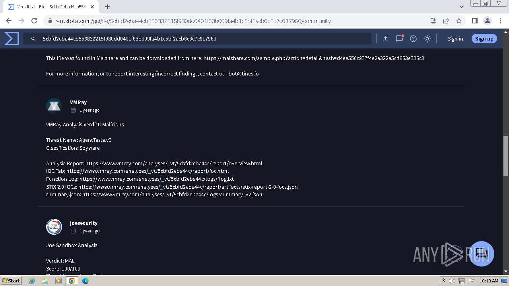Screen dimensions: 509x286
Task: Click the Chrome profile avatar icon
Action: tap(487, 21)
